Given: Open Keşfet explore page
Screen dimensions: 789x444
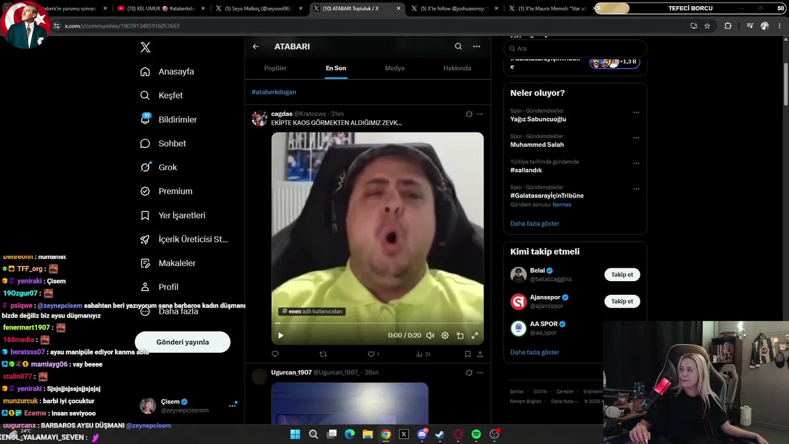Looking at the screenshot, I should click(x=161, y=96).
